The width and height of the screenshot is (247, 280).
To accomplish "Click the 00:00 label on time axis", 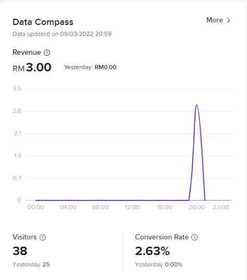I will click(36, 207).
